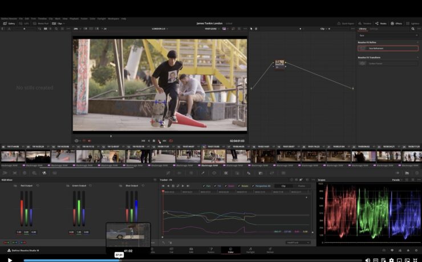Open the File menu
This screenshot has width=422, height=262.
[21, 19]
